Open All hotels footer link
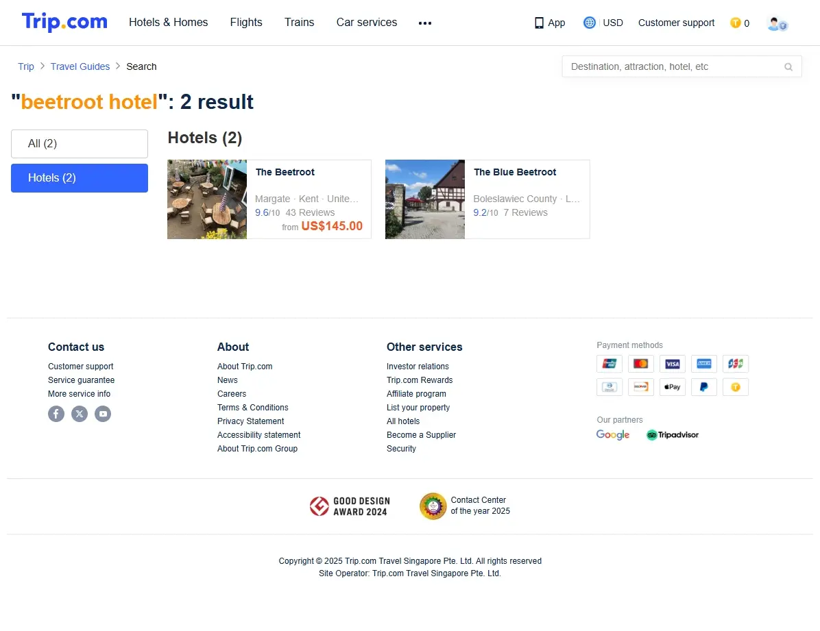Screen dimensions: 820x631 click(402, 421)
